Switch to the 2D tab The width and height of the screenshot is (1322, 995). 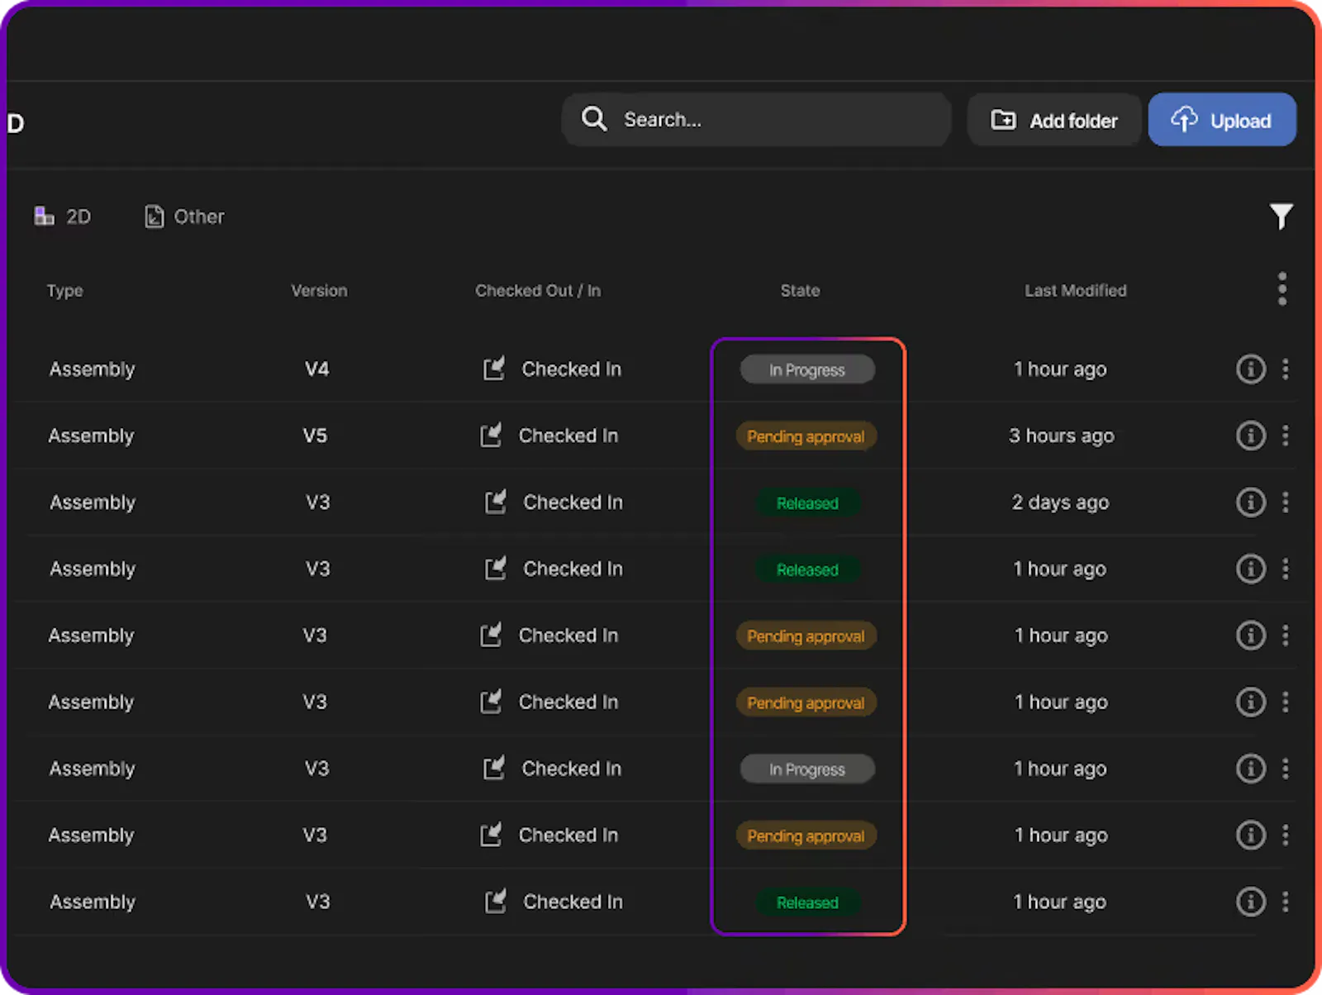(62, 217)
